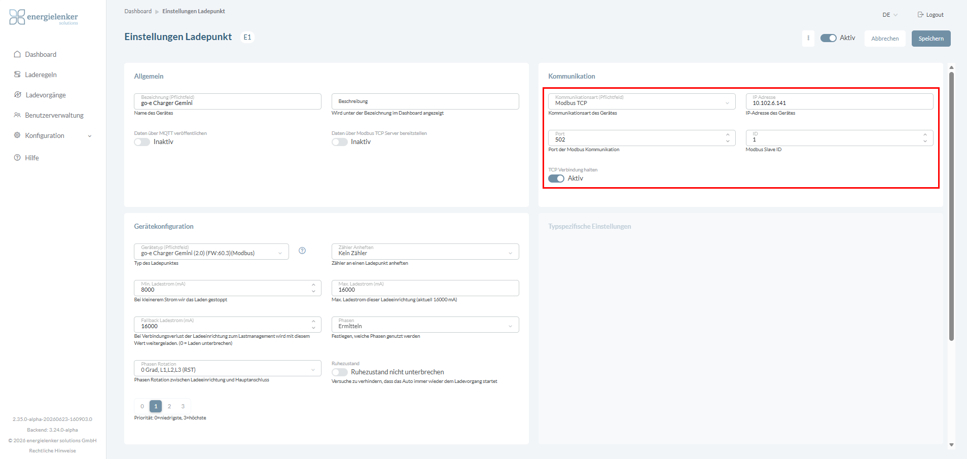Toggle TCP Verbindung halten switch
The height and width of the screenshot is (459, 967).
pyautogui.click(x=556, y=179)
